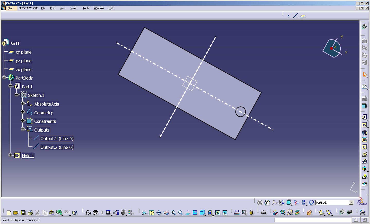370x224 pixels.
Task: Select the Slot tool in right toolbar
Action: pyautogui.click(x=364, y=161)
